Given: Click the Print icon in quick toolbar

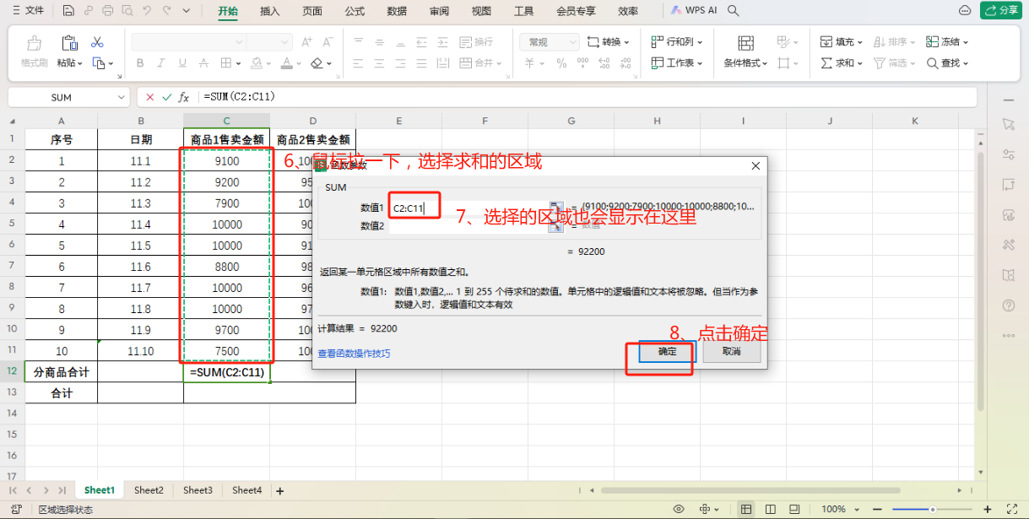Looking at the screenshot, I should (x=107, y=11).
